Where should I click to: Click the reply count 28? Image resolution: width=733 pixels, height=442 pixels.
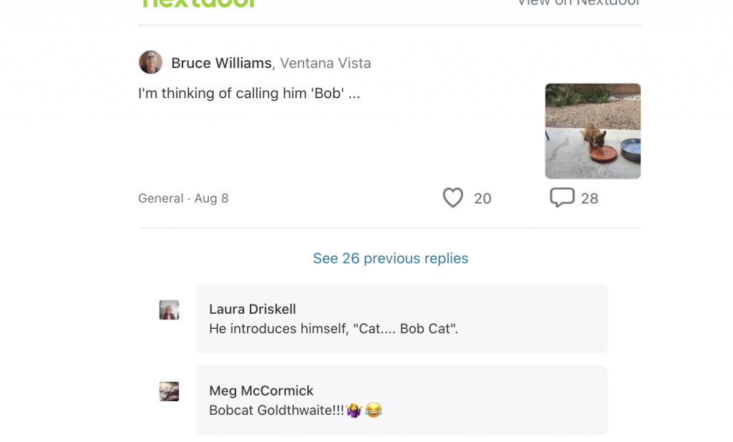point(590,198)
